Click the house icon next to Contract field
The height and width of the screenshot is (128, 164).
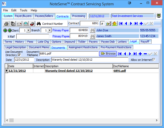point(115,23)
